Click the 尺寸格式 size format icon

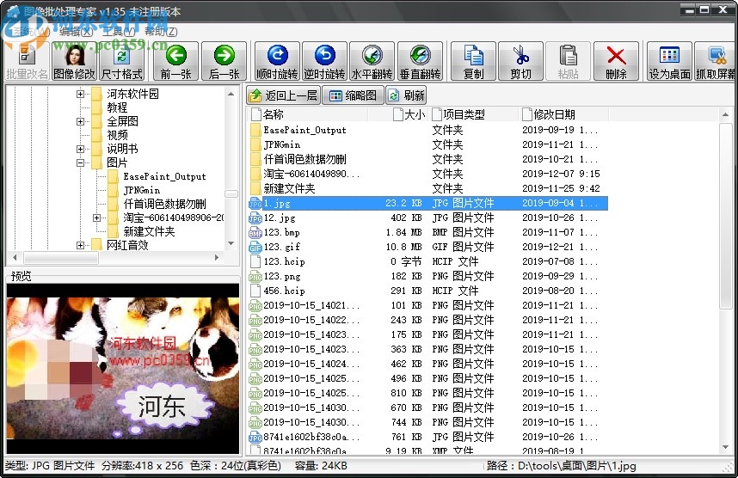point(121,62)
